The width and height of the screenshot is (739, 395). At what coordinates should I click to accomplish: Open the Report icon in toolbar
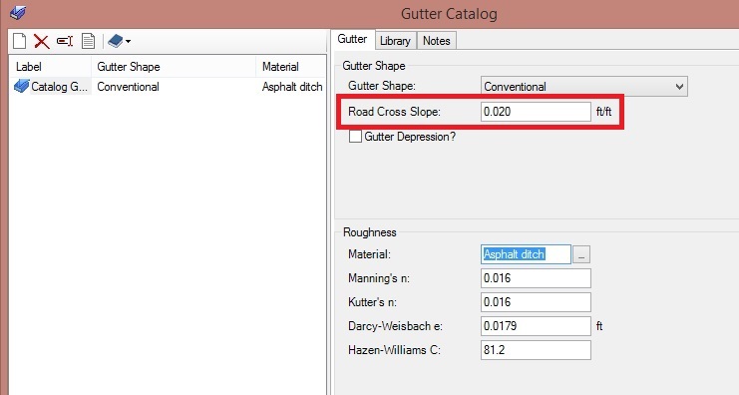(x=88, y=41)
